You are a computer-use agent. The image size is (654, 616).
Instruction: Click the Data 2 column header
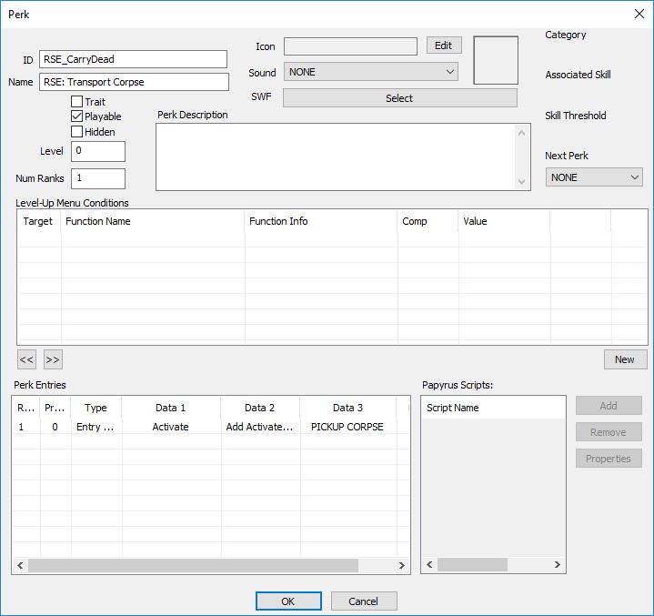pyautogui.click(x=260, y=408)
